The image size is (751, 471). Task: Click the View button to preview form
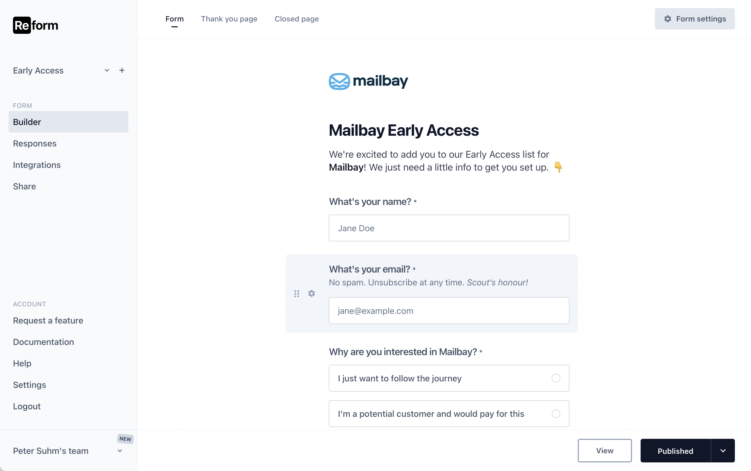[604, 450]
